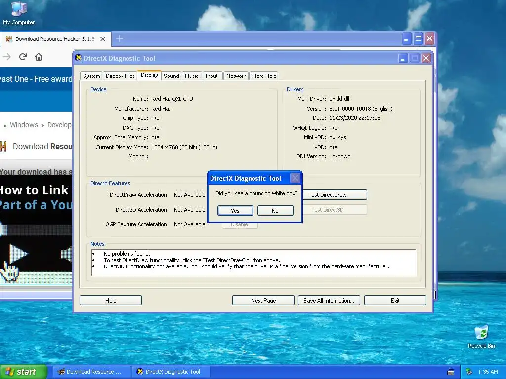Open My Computer desktop icon
506x379 pixels.
pos(19,13)
